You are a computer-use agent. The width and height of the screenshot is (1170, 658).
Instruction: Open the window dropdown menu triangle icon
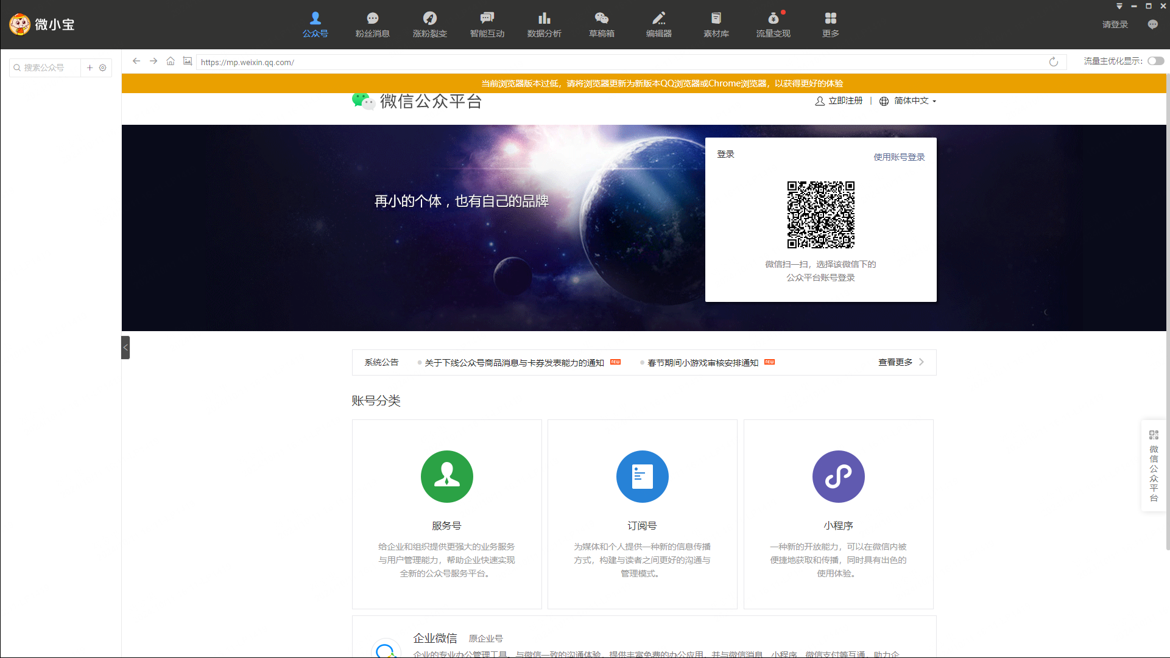[x=1119, y=6]
